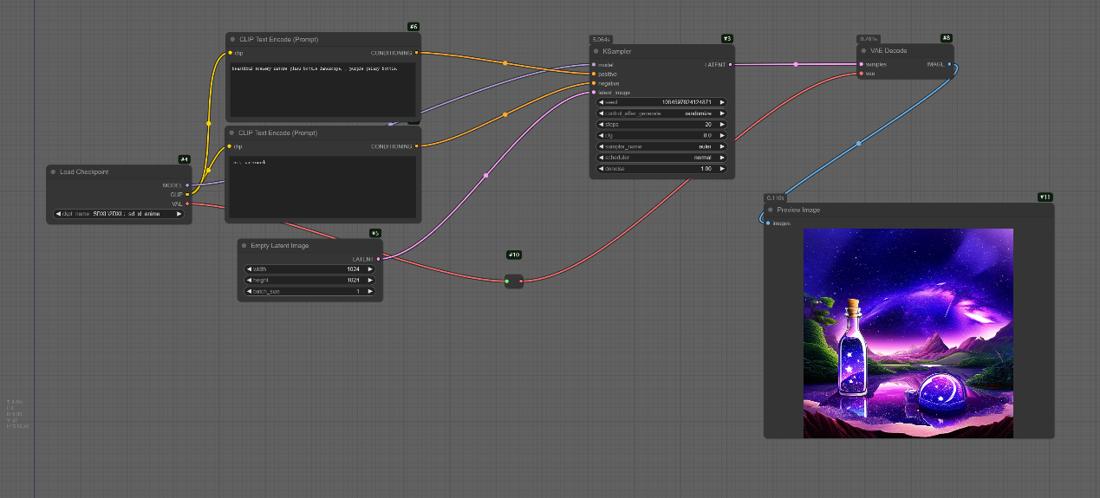Viewport: 1100px width, 498px height.
Task: Click the latent_image input socket on KSampler
Action: coord(594,93)
